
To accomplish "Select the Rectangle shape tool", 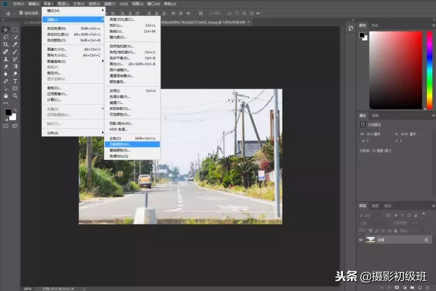I will coord(15,89).
